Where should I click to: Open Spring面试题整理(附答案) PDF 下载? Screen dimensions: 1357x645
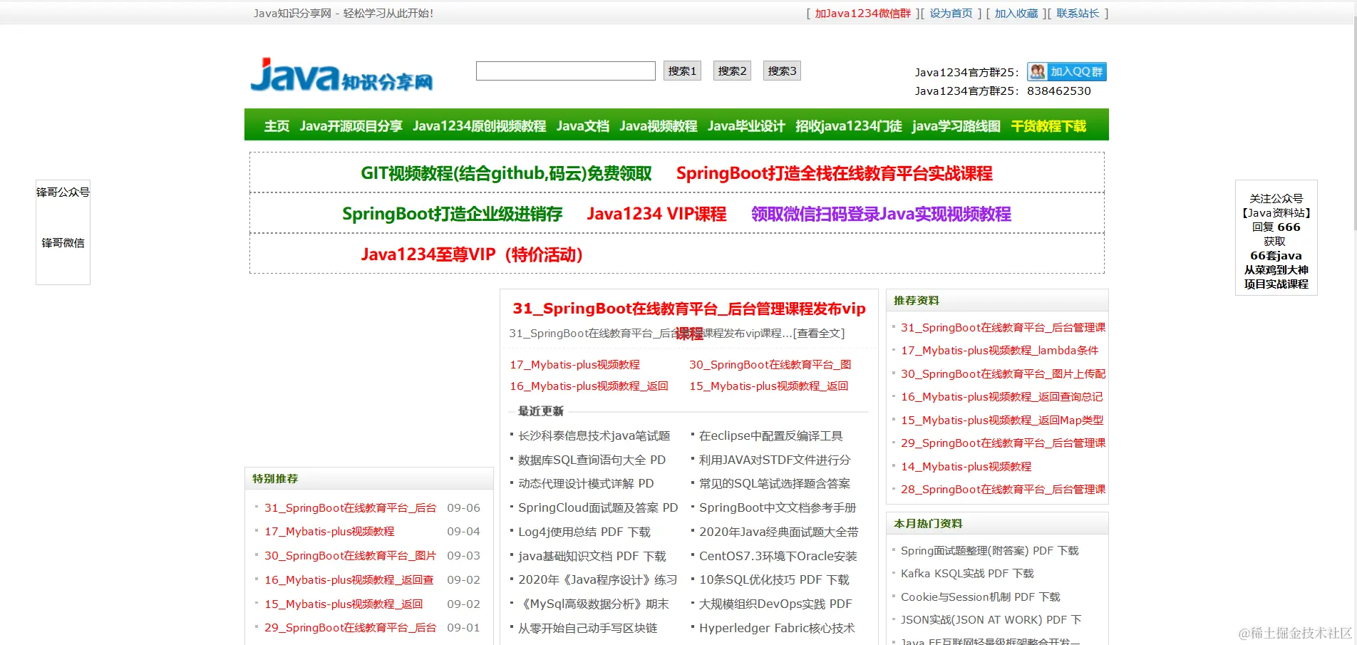pos(989,550)
